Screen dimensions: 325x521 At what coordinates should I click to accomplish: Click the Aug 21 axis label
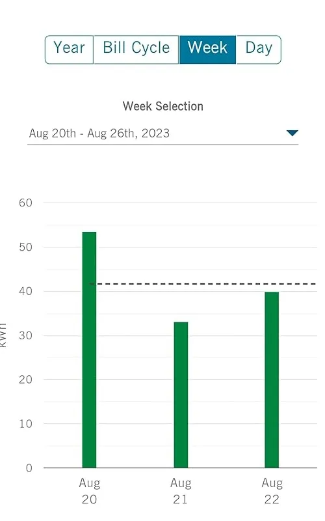[181, 491]
